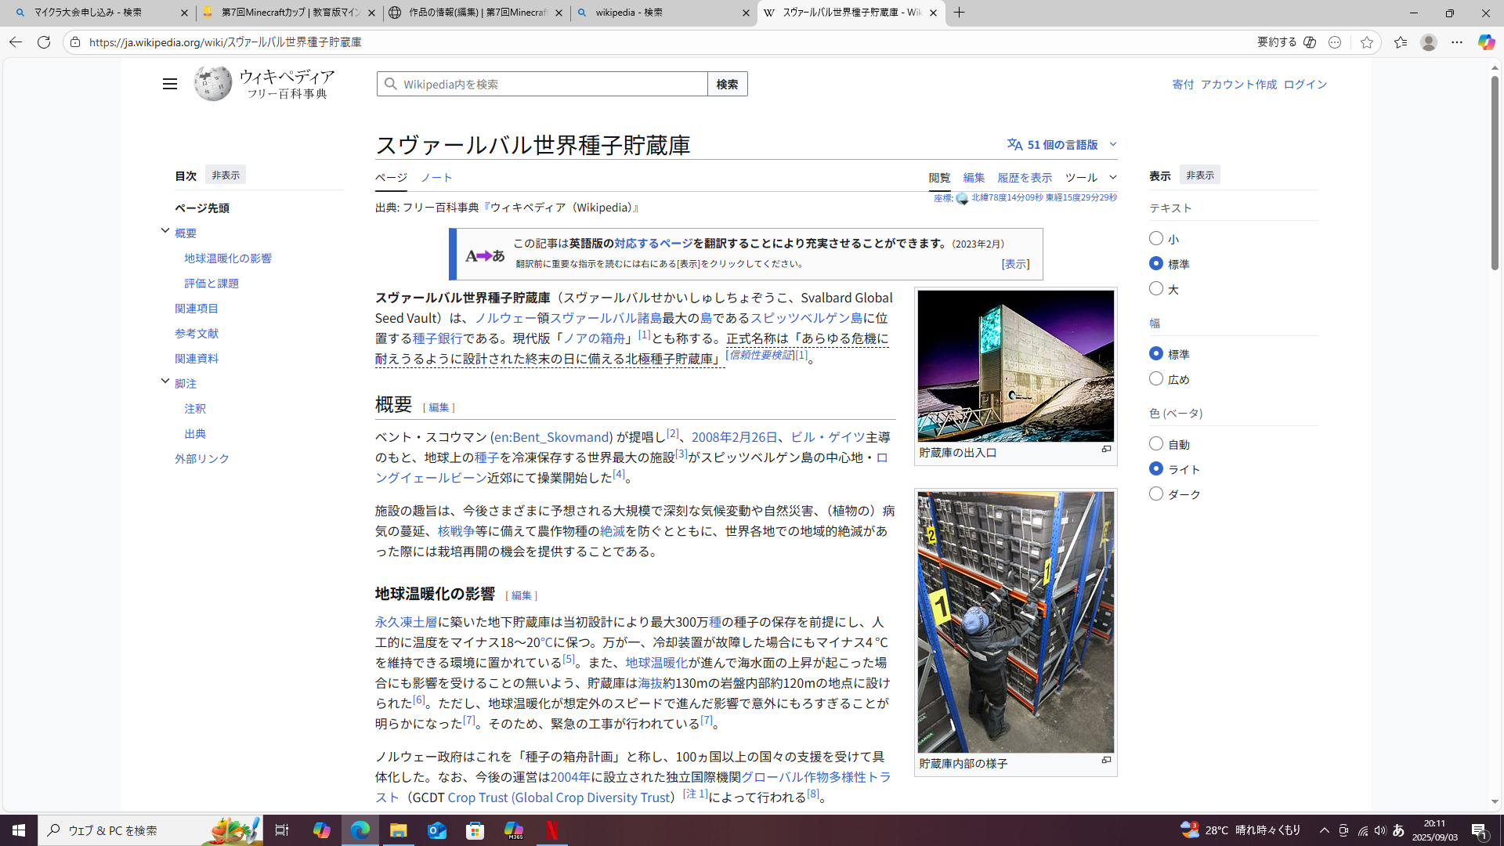This screenshot has width=1504, height=846.
Task: Open the coordinates map globe icon
Action: point(962,199)
